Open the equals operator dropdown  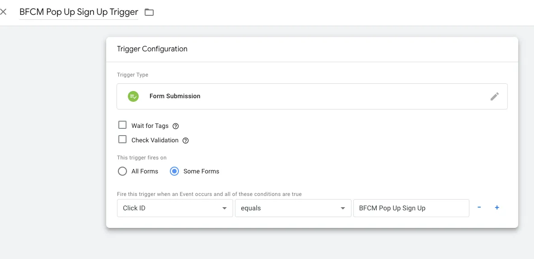(x=293, y=208)
